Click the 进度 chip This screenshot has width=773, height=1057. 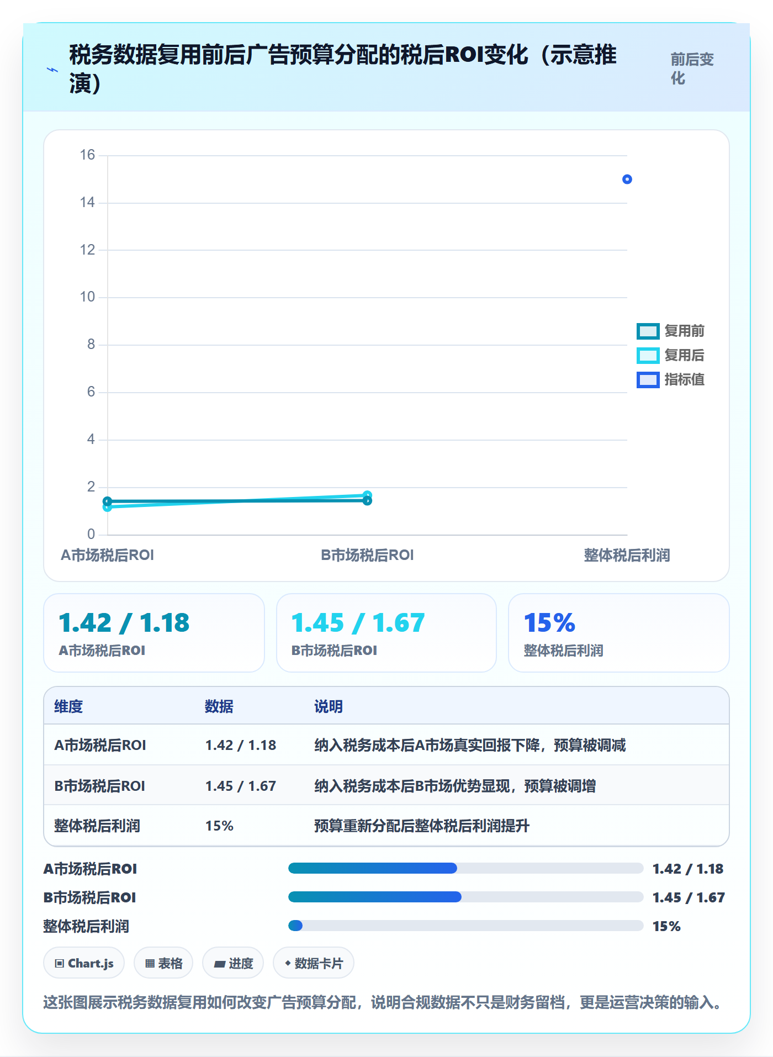[233, 963]
